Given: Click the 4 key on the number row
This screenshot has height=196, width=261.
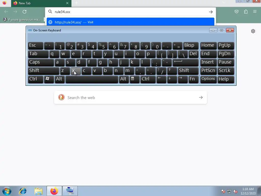Looking at the screenshot, I should [x=92, y=46].
